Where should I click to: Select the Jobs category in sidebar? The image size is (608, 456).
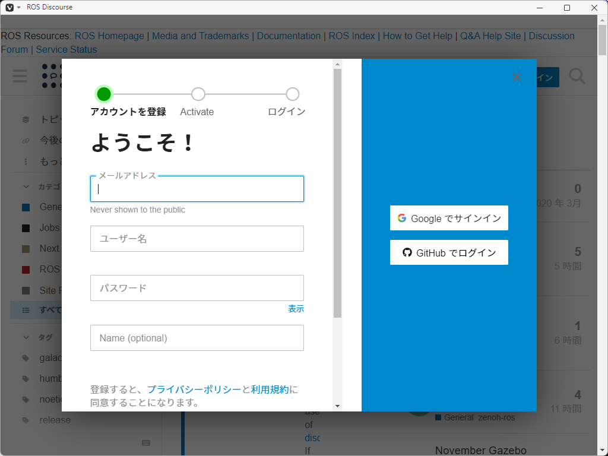pos(49,227)
